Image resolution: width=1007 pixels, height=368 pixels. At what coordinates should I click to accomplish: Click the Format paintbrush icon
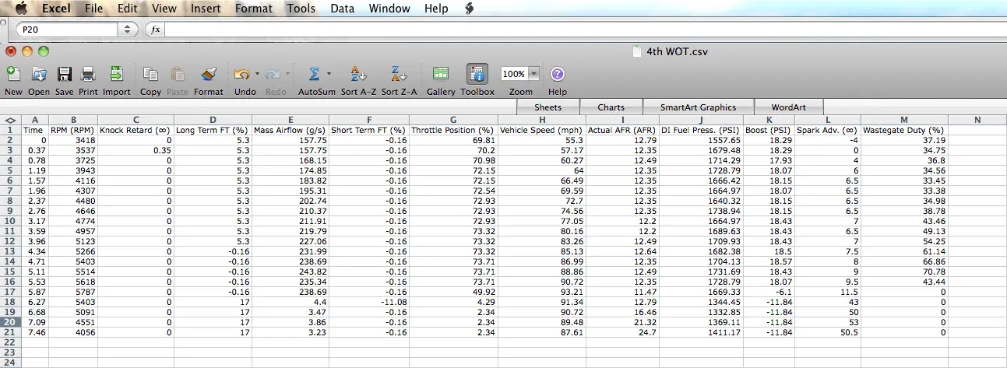[x=208, y=75]
